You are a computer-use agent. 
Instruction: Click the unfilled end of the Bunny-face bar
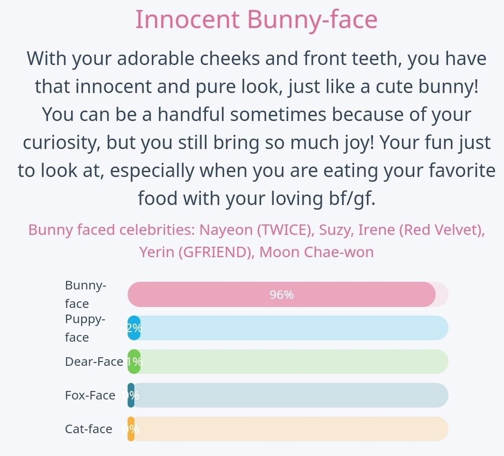pos(442,295)
